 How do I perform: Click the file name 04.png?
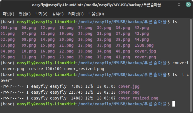point(8,51)
